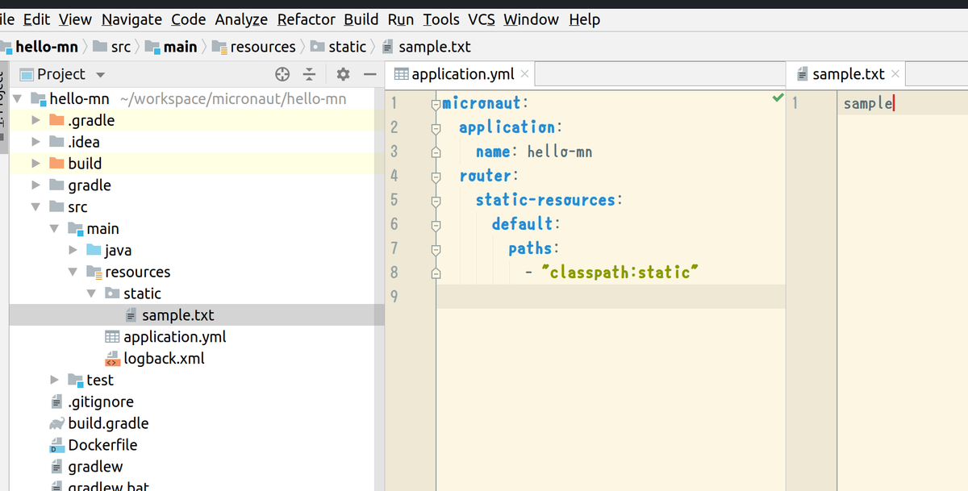Open the Build menu
This screenshot has height=491, width=968.
(361, 19)
